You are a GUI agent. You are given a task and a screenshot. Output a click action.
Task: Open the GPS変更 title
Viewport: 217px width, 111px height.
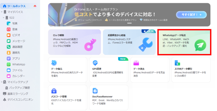(x=97, y=69)
